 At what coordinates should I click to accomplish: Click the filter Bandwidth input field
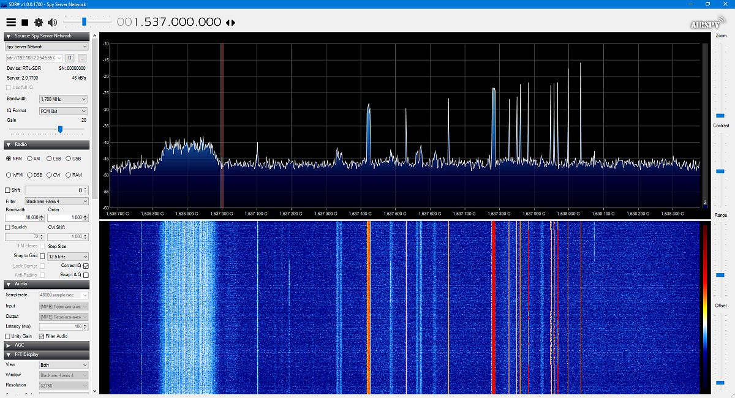click(x=24, y=217)
